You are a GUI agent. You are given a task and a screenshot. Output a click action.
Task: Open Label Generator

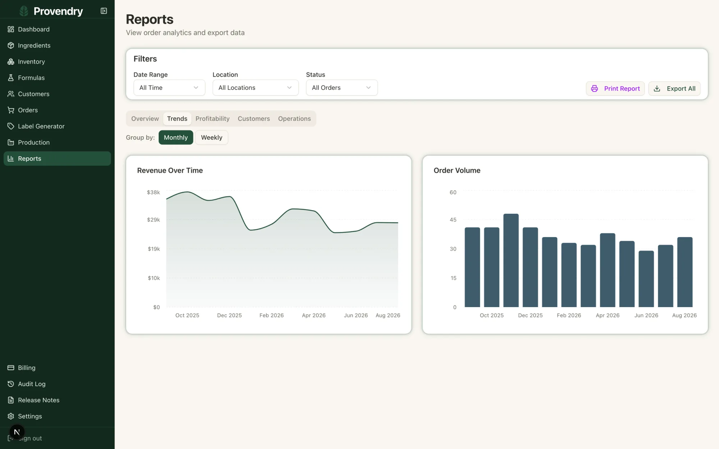point(57,126)
